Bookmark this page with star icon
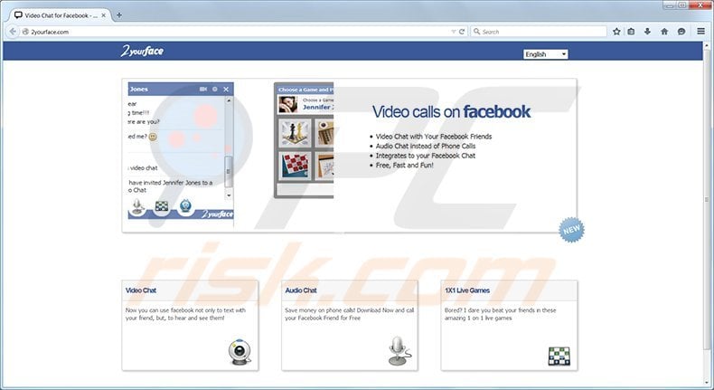 point(616,32)
